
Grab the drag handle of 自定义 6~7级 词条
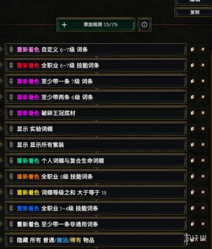pyautogui.click(x=11, y=49)
